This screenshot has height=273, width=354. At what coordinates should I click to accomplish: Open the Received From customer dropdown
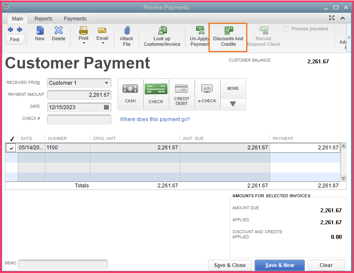[x=107, y=83]
